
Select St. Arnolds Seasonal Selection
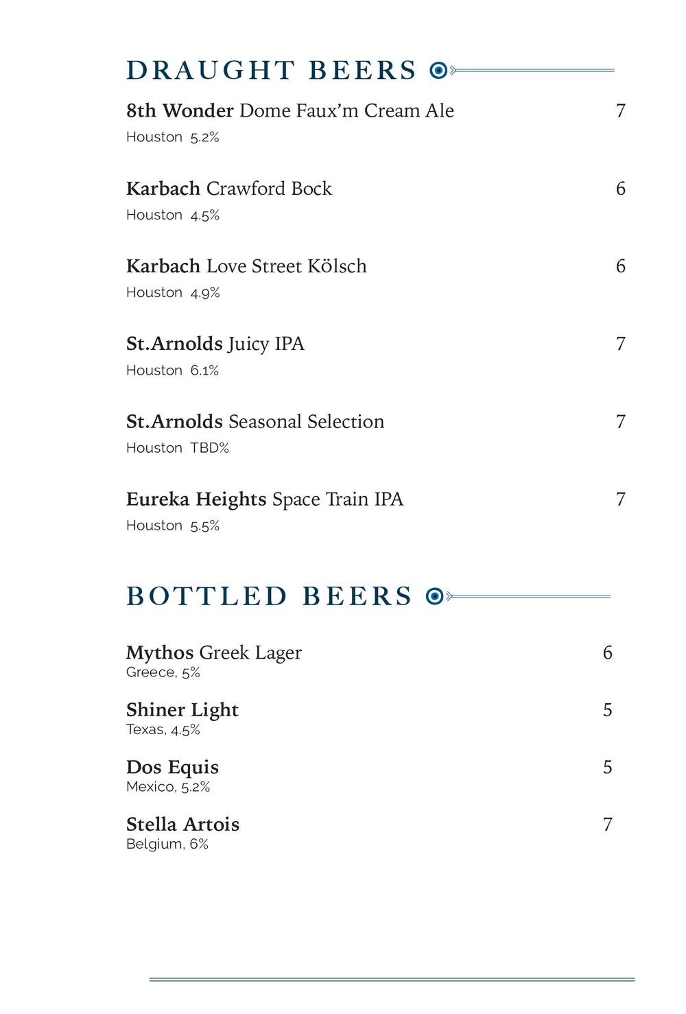pyautogui.click(x=255, y=421)
